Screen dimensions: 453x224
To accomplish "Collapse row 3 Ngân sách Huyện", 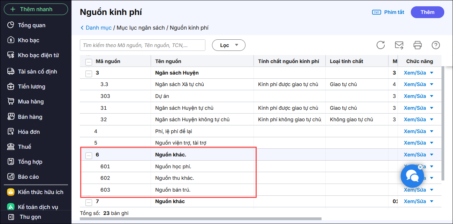I will click(89, 74).
